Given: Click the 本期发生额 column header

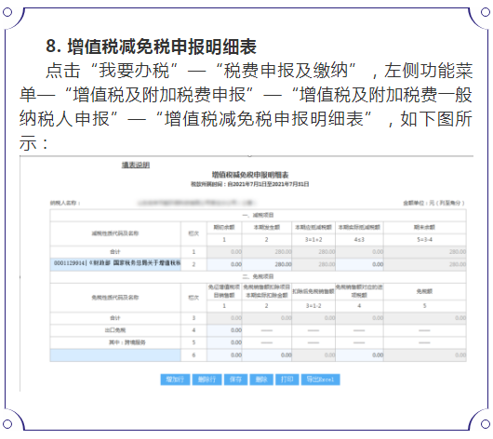Looking at the screenshot, I should click(267, 227).
